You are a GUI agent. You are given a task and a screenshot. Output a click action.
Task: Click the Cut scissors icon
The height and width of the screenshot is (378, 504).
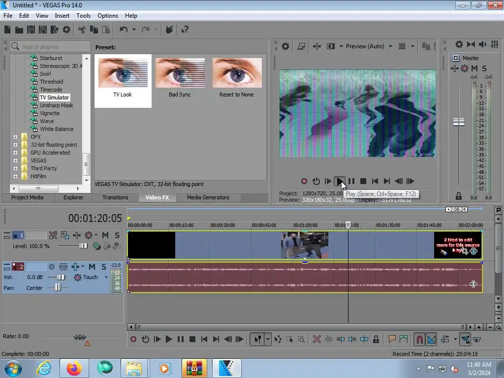(82, 30)
